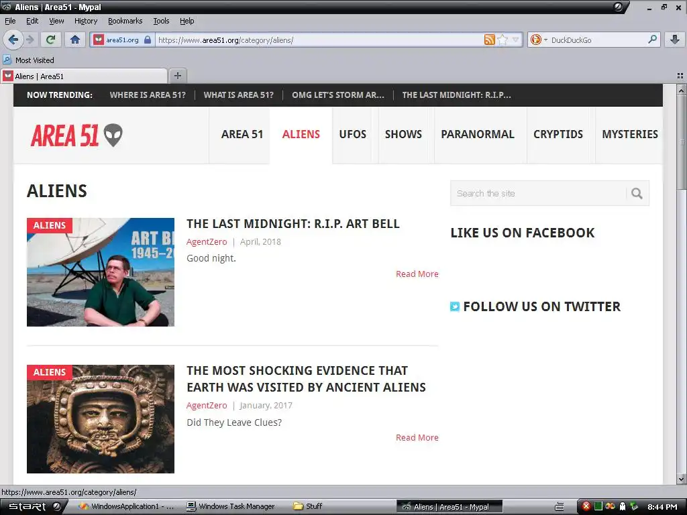Open the Downloads arrow button

pyautogui.click(x=675, y=40)
